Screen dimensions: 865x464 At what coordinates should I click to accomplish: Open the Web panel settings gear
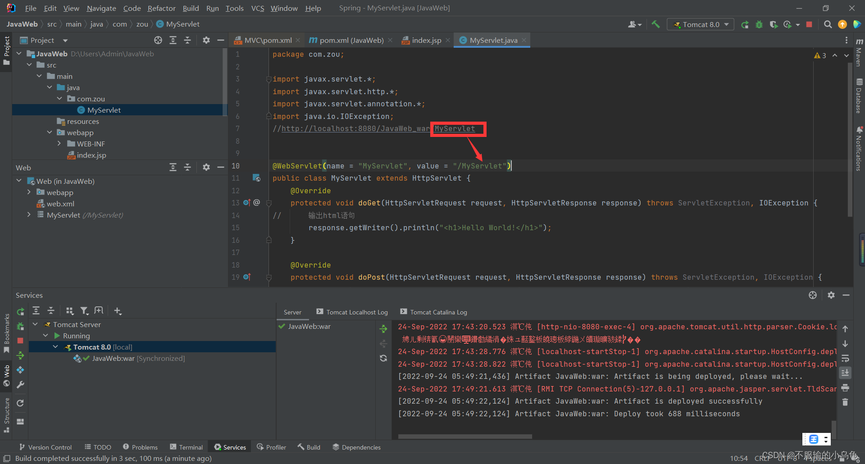206,167
